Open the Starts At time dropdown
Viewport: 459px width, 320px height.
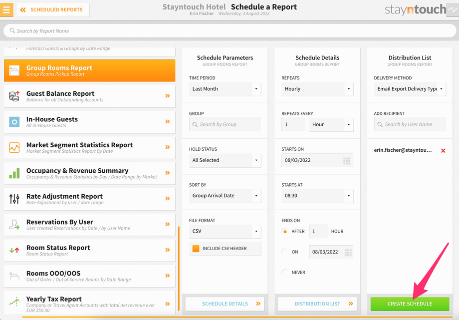[317, 196]
